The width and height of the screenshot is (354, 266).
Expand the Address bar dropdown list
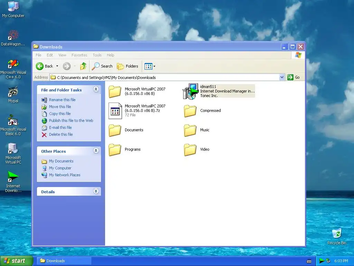(x=282, y=77)
